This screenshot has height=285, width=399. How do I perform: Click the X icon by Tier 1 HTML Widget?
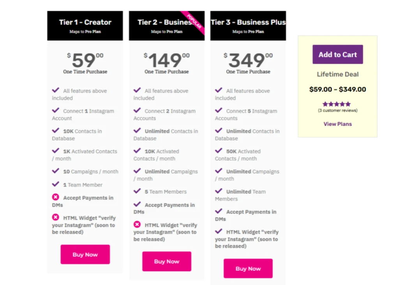pos(56,217)
